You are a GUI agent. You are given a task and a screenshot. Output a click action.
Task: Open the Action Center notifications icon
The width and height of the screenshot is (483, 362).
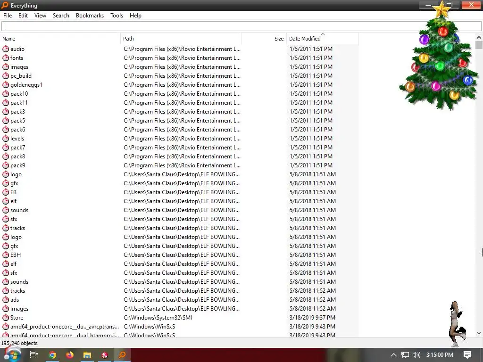(x=467, y=355)
